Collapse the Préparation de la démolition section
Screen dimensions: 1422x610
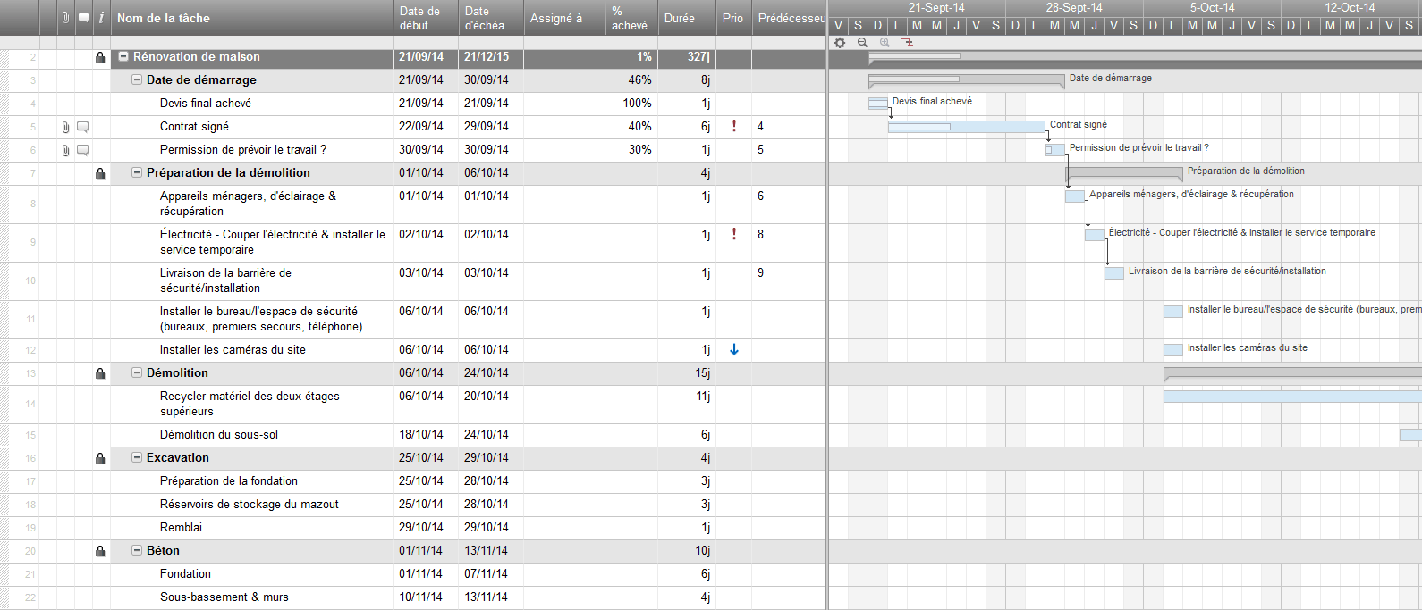tap(137, 172)
